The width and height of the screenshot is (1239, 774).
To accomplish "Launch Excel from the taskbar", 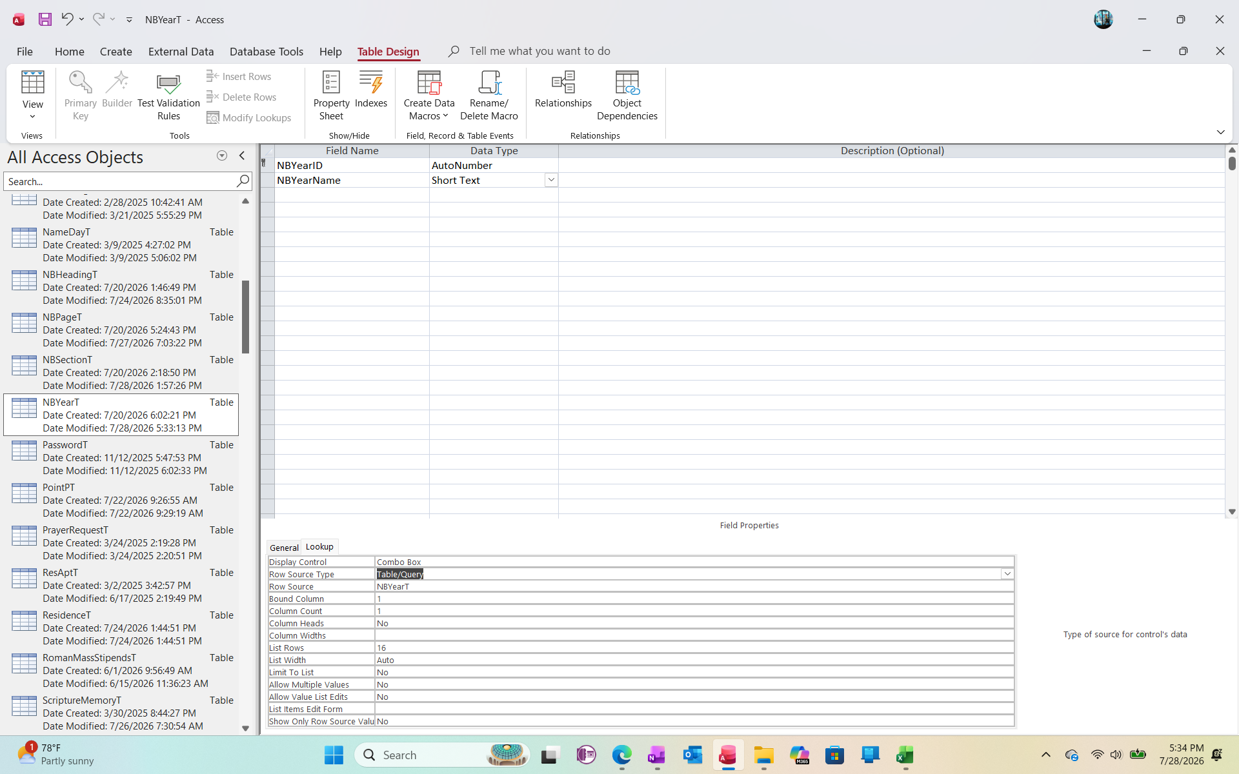I will pyautogui.click(x=905, y=755).
